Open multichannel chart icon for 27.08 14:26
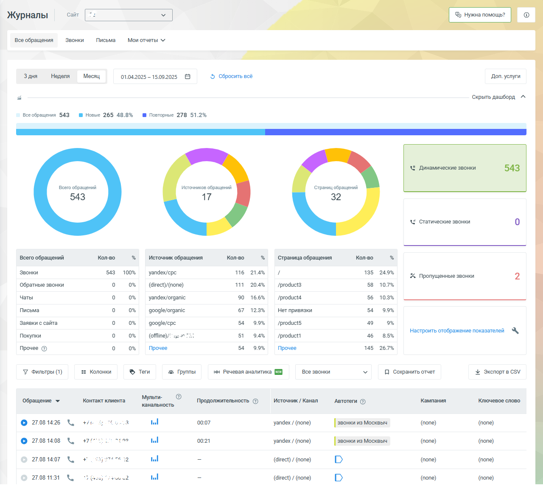The height and width of the screenshot is (497, 543). [155, 422]
